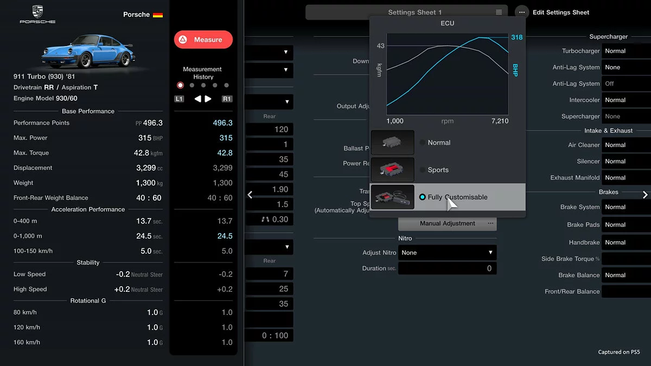Open the Anti-Lag System None setting
The width and height of the screenshot is (651, 366).
tap(626, 67)
